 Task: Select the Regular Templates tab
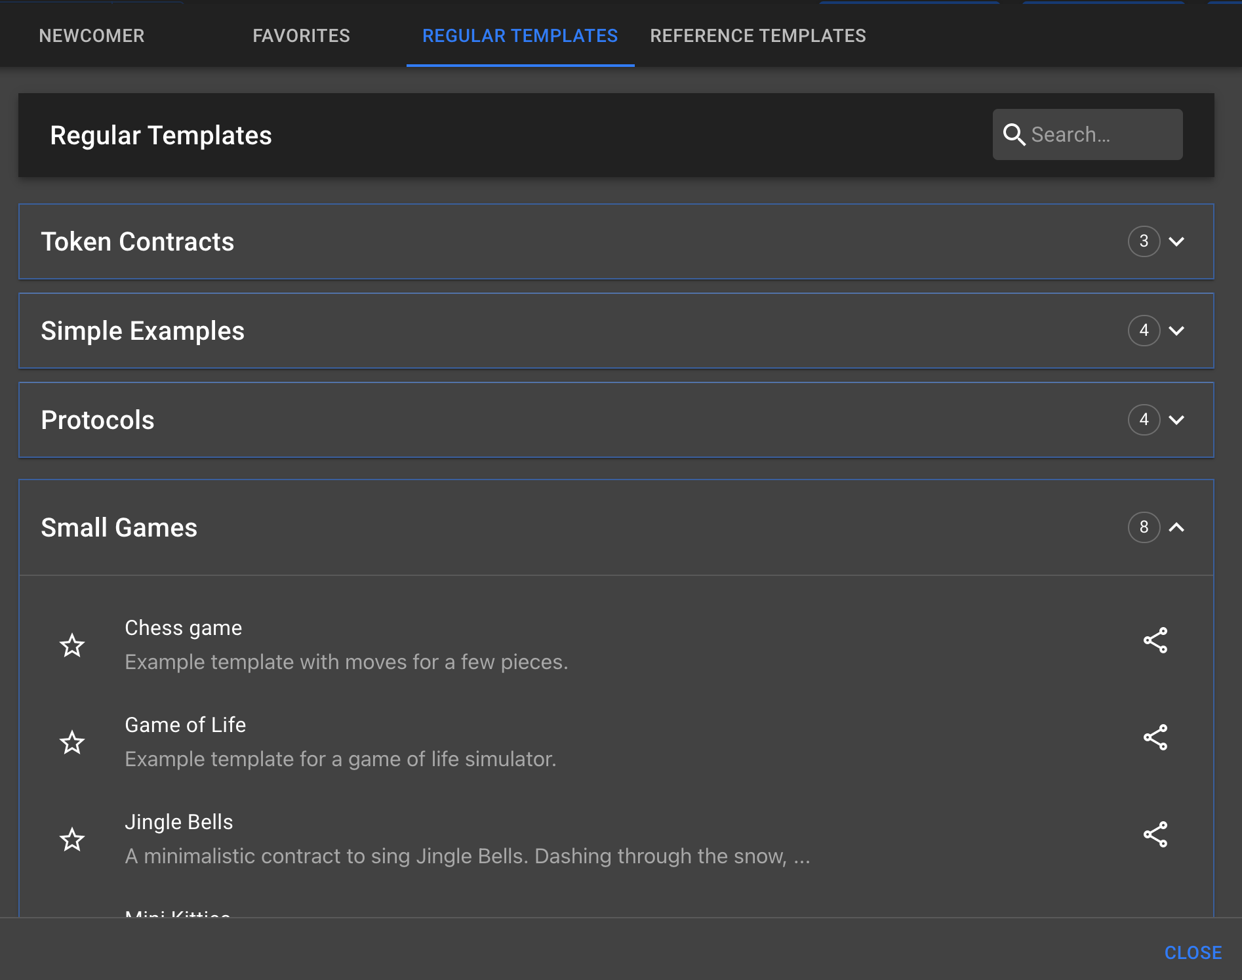pos(520,35)
